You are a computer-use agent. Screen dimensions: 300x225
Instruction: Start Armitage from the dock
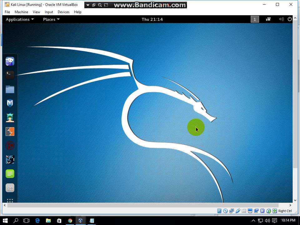tap(10, 117)
